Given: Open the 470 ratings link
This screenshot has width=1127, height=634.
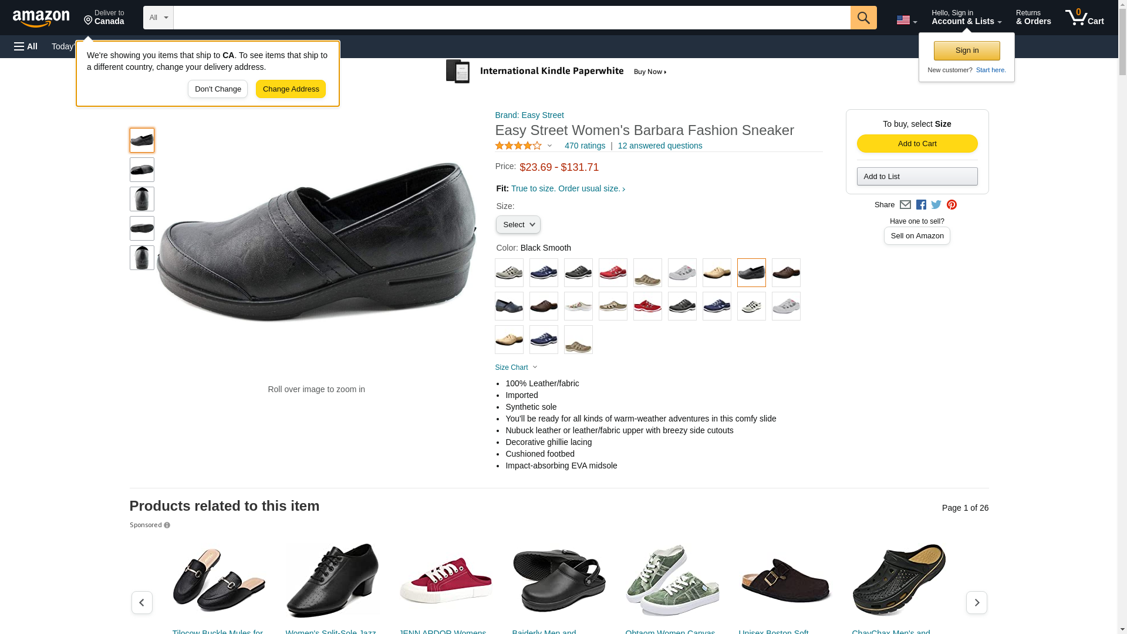Looking at the screenshot, I should point(585,146).
